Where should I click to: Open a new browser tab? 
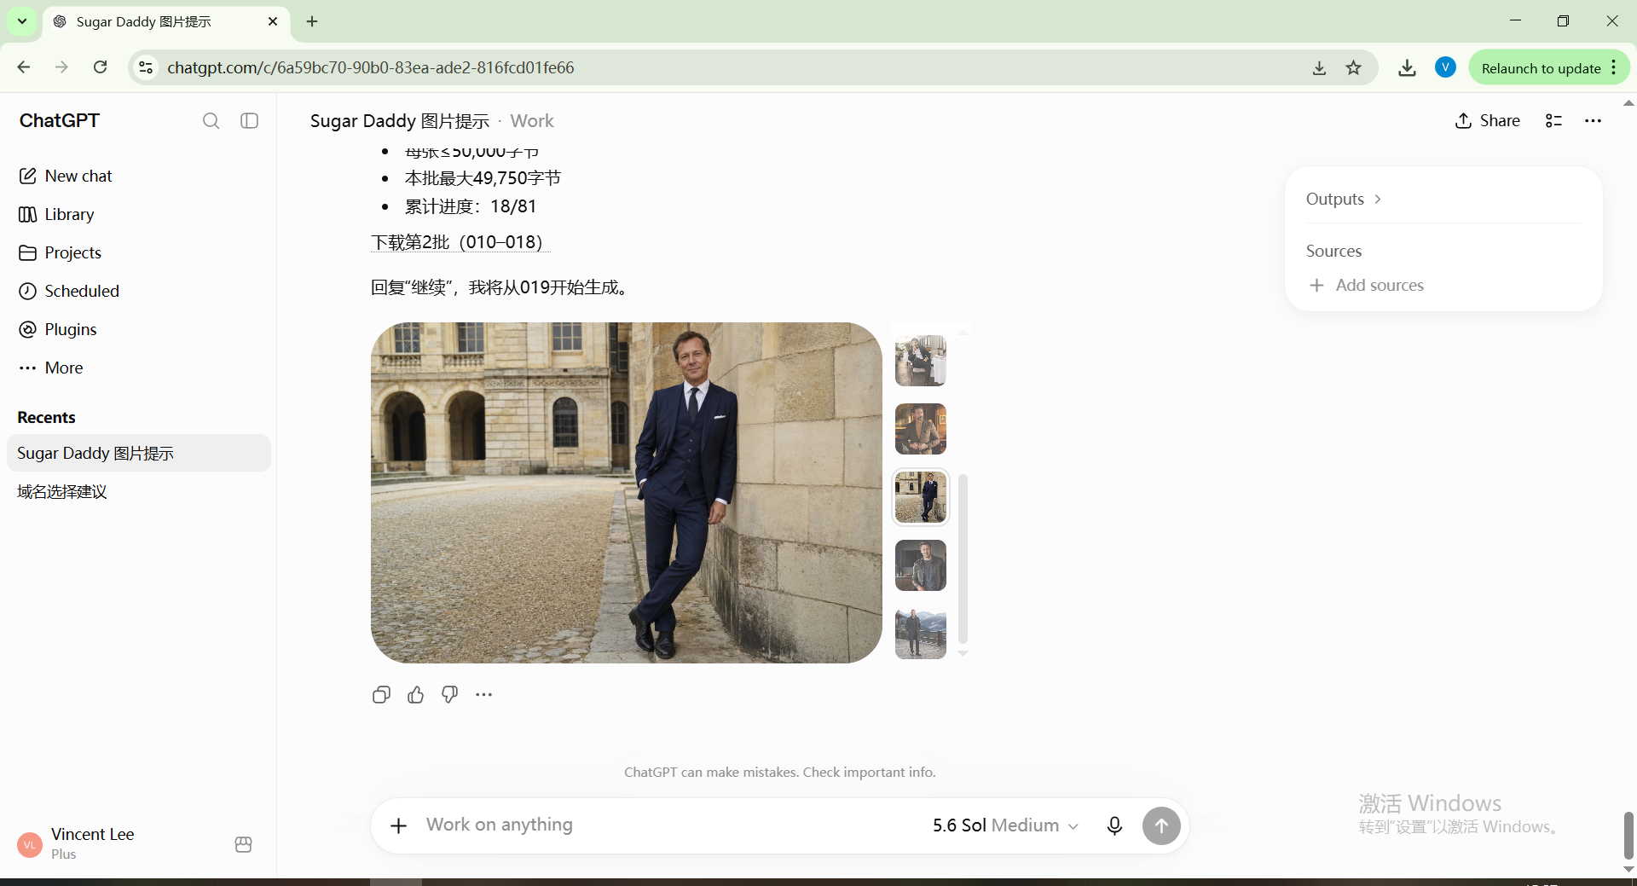312,21
